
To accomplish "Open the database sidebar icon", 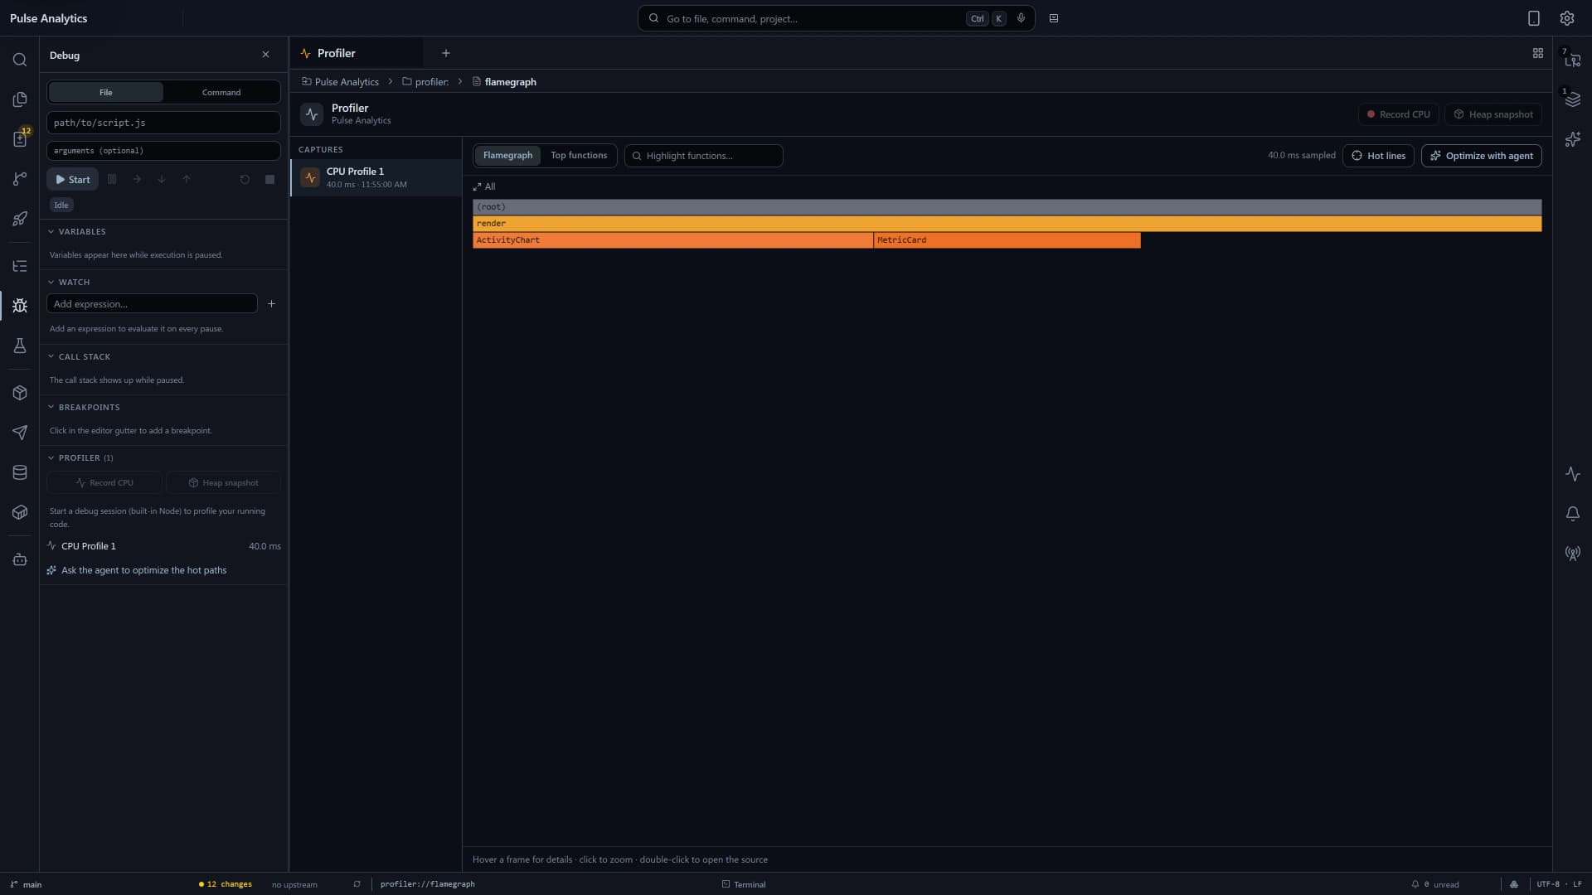I will [x=20, y=472].
